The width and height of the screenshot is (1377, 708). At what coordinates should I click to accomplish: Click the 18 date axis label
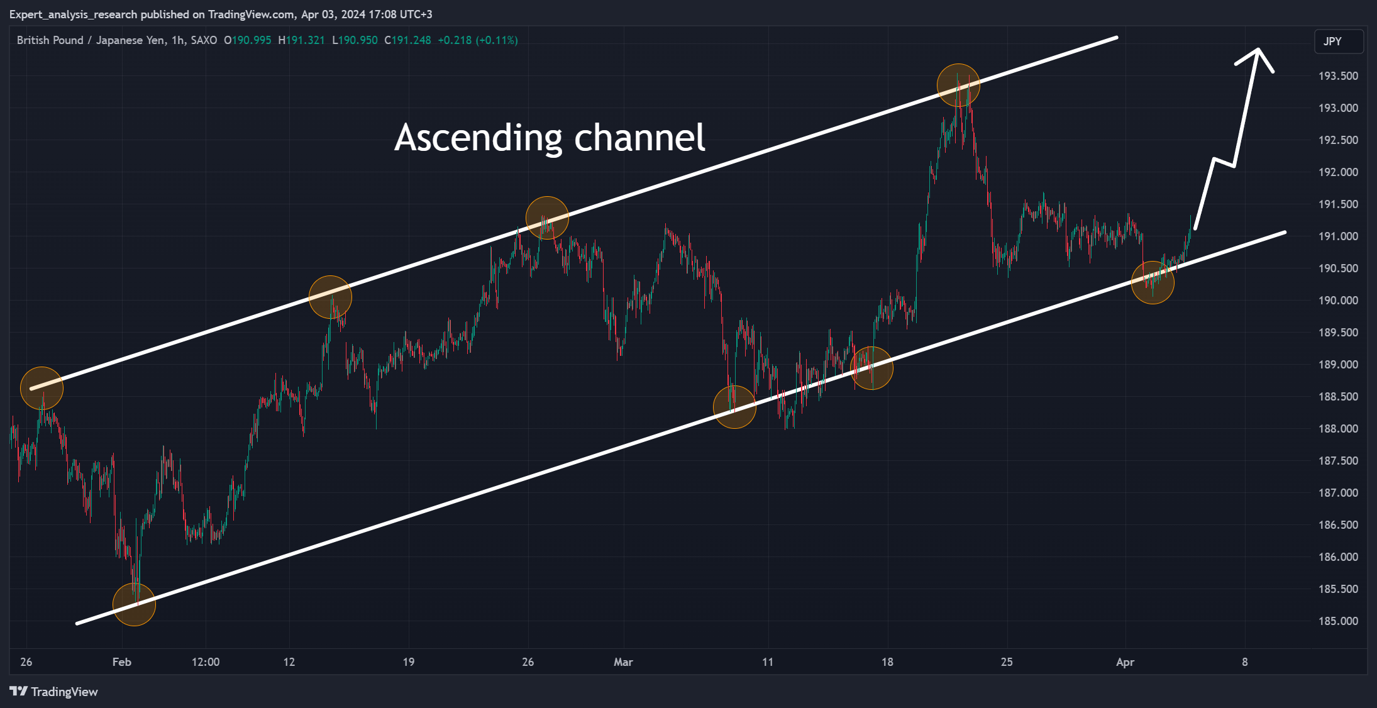pos(887,662)
